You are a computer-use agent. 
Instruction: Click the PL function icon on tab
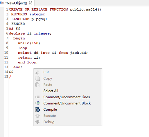click(2, 3)
